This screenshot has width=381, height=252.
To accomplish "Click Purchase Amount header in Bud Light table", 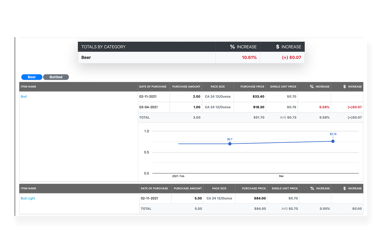I will [x=188, y=188].
